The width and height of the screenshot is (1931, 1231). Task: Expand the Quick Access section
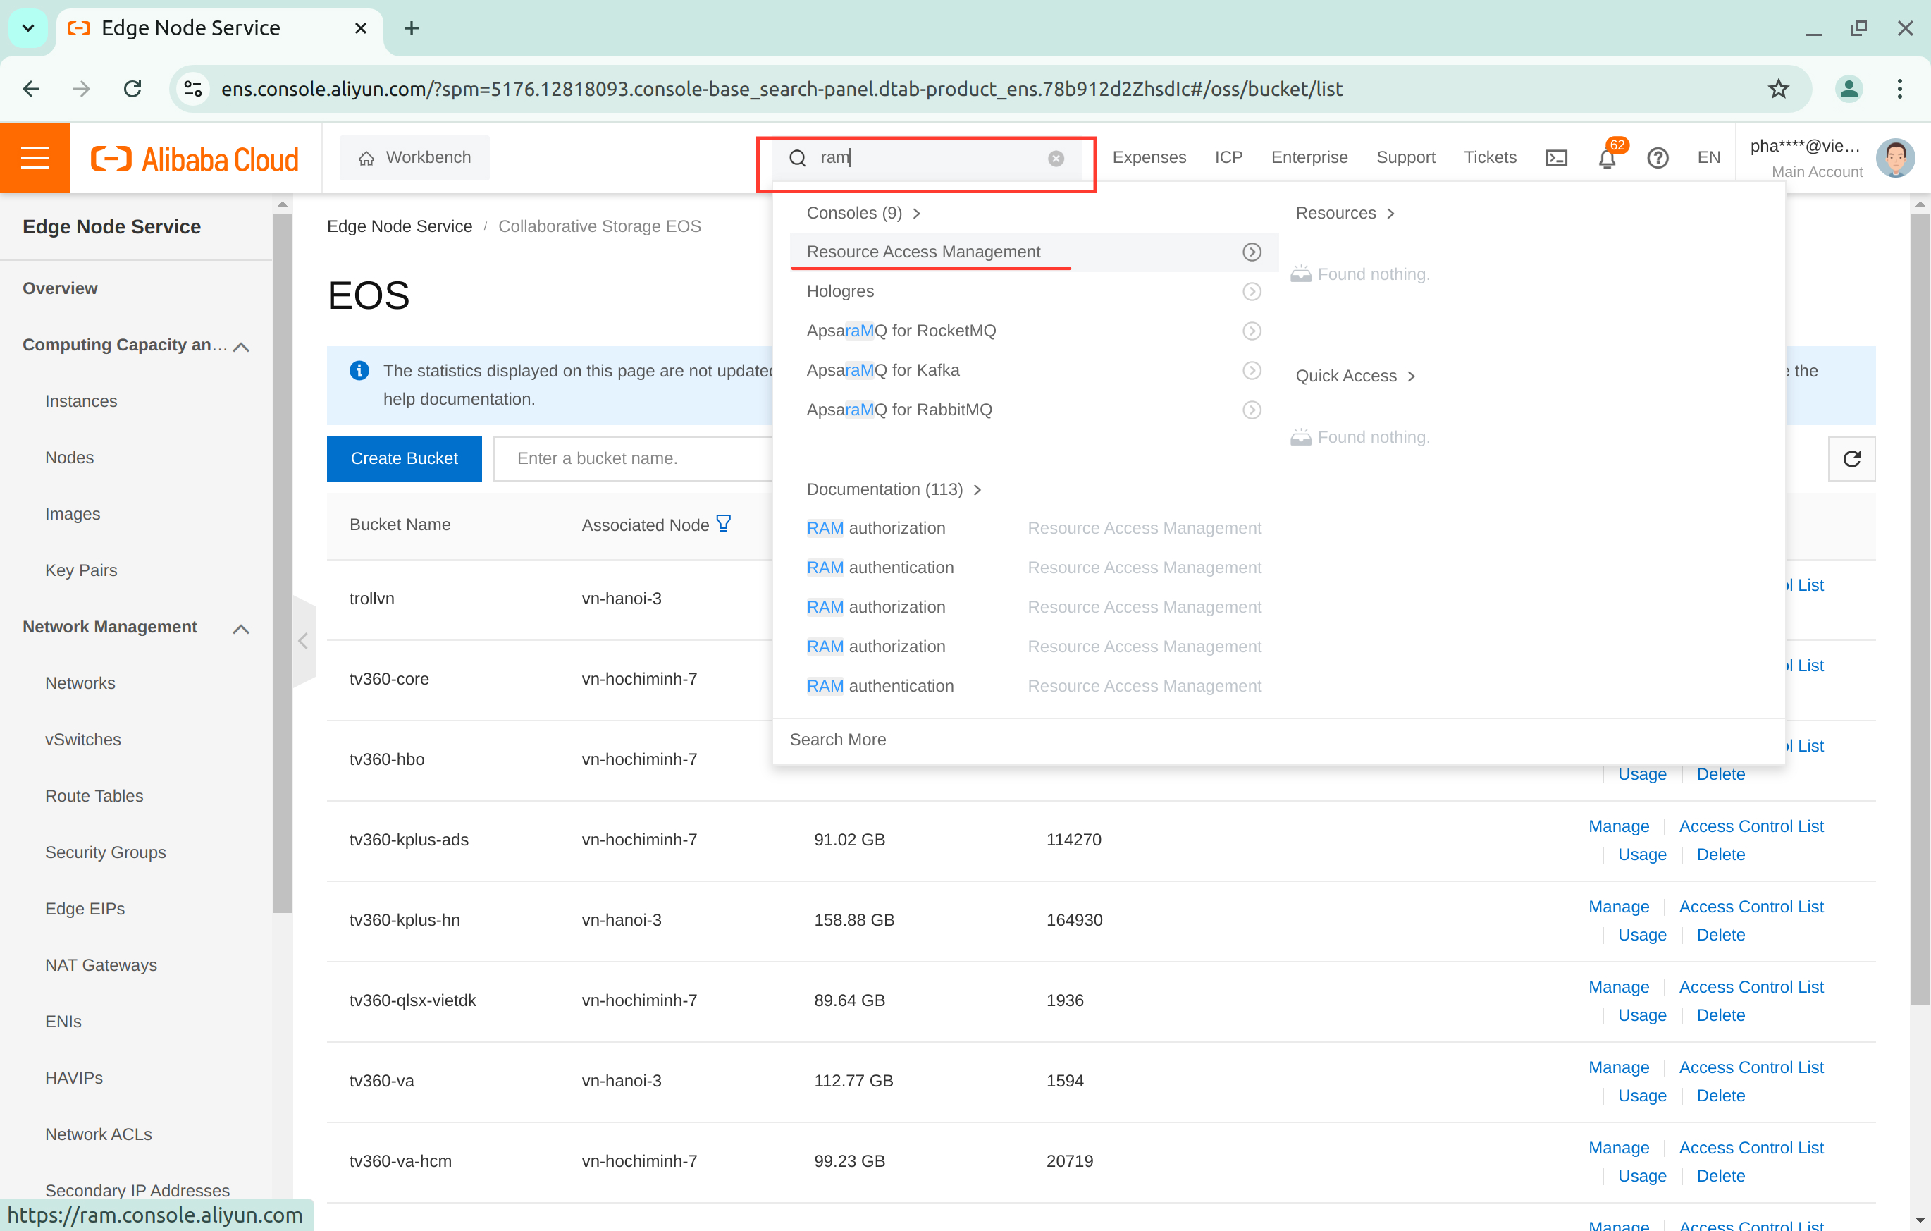coord(1355,376)
